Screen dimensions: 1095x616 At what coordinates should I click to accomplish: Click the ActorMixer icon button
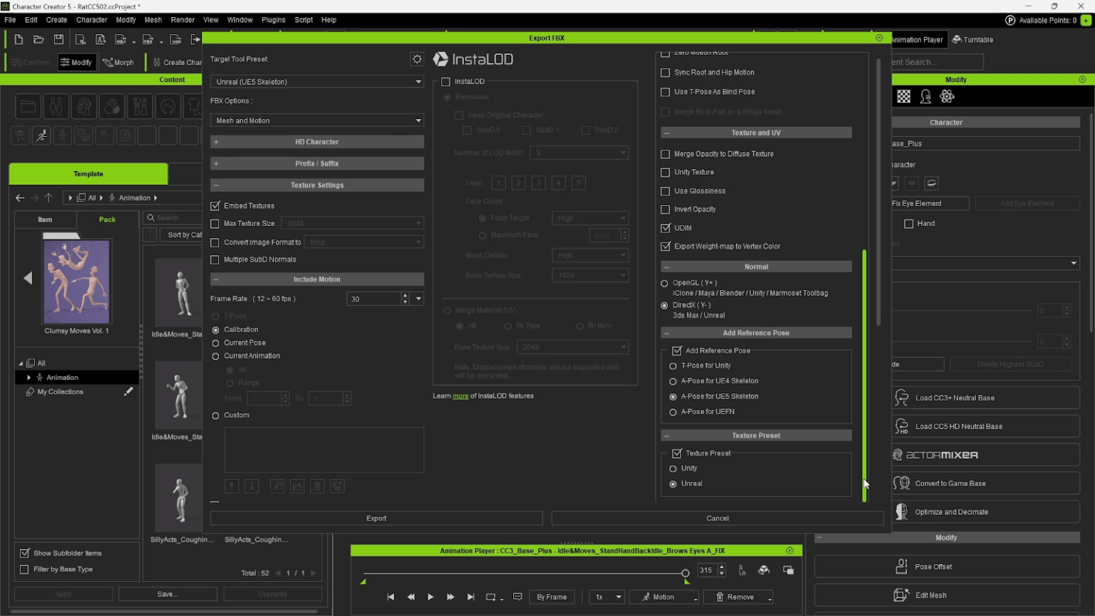coord(898,455)
